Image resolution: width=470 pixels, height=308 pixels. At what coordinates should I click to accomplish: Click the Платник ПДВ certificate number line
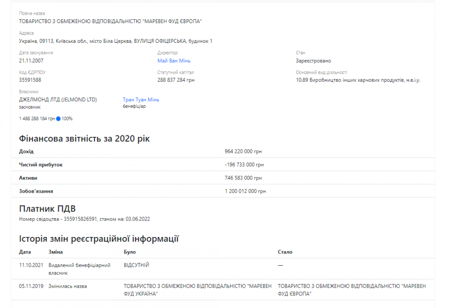85,219
